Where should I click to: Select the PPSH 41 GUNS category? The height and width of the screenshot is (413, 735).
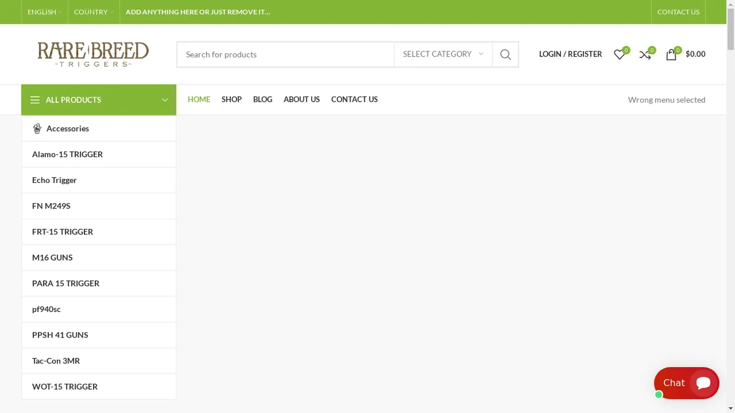tap(99, 335)
